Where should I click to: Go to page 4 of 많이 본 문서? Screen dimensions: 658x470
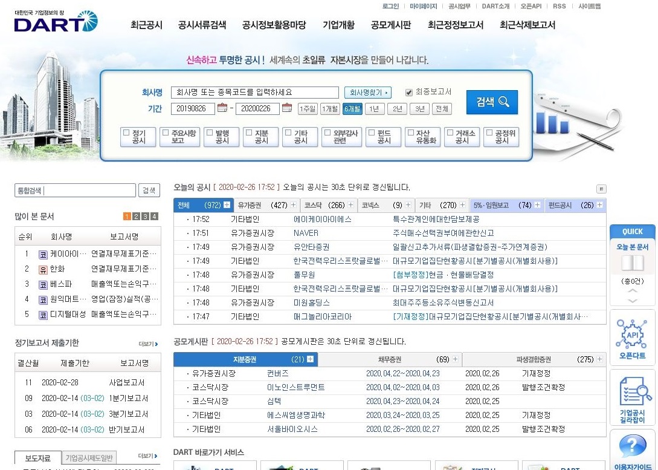point(155,217)
